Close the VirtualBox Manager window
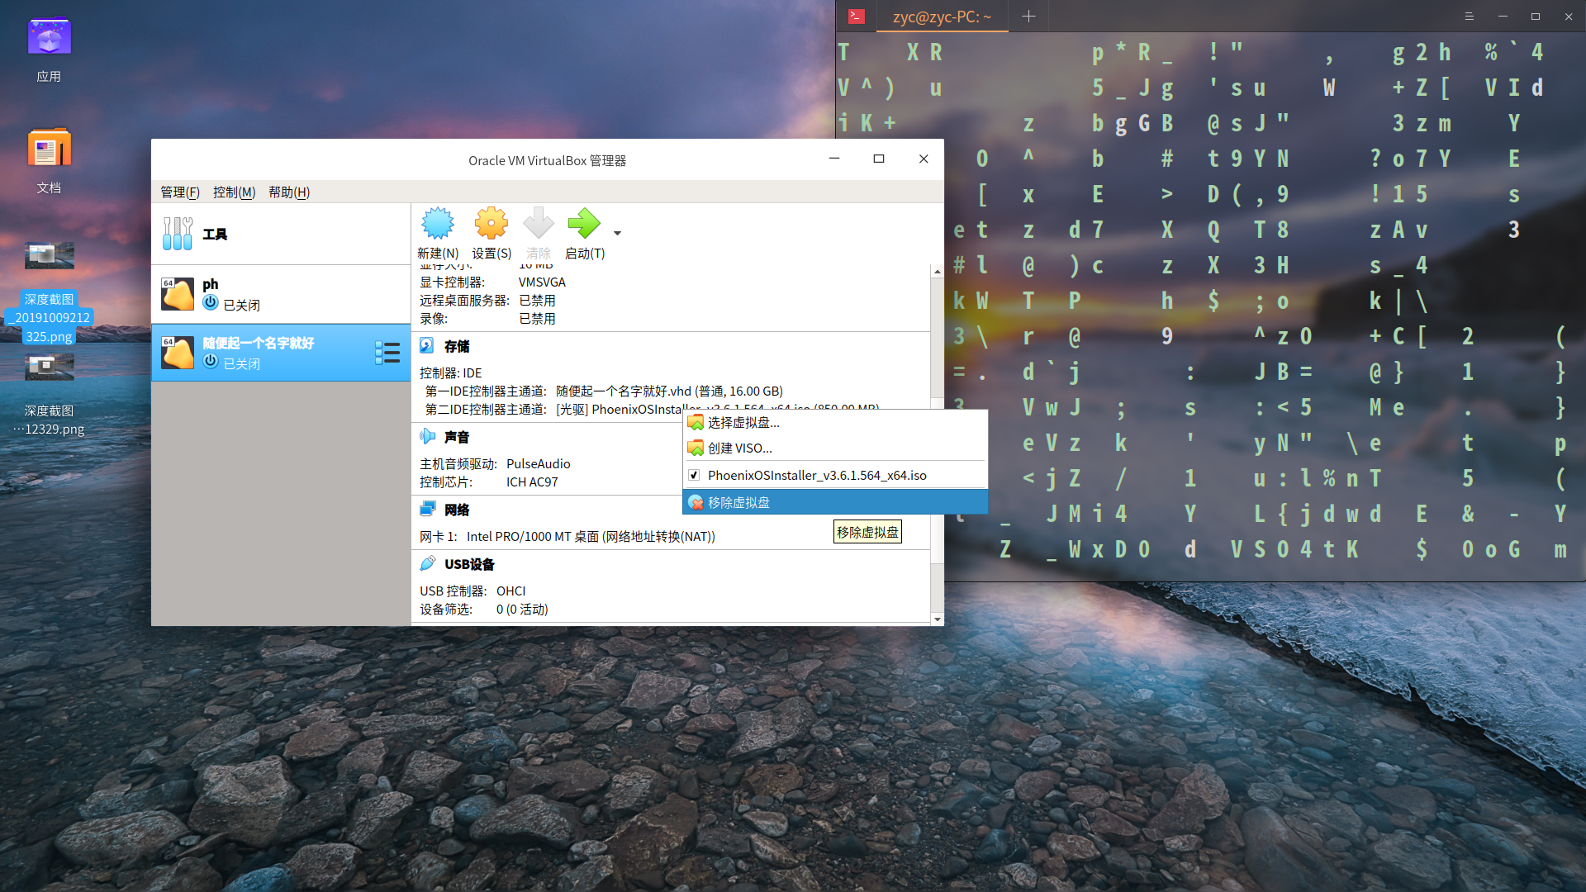The width and height of the screenshot is (1586, 892). 924,159
